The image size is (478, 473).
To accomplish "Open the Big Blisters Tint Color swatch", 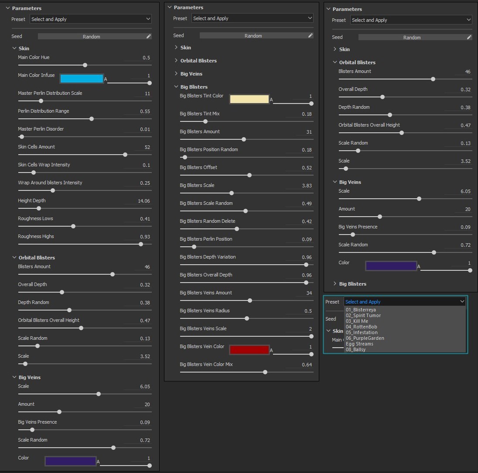I will [x=249, y=99].
